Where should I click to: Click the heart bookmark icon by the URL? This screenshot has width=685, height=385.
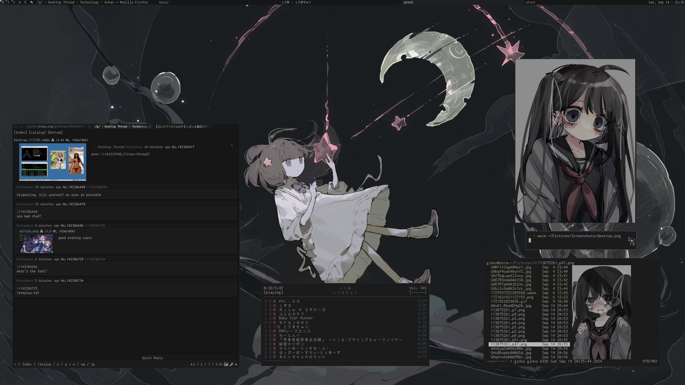[x=89, y=126]
